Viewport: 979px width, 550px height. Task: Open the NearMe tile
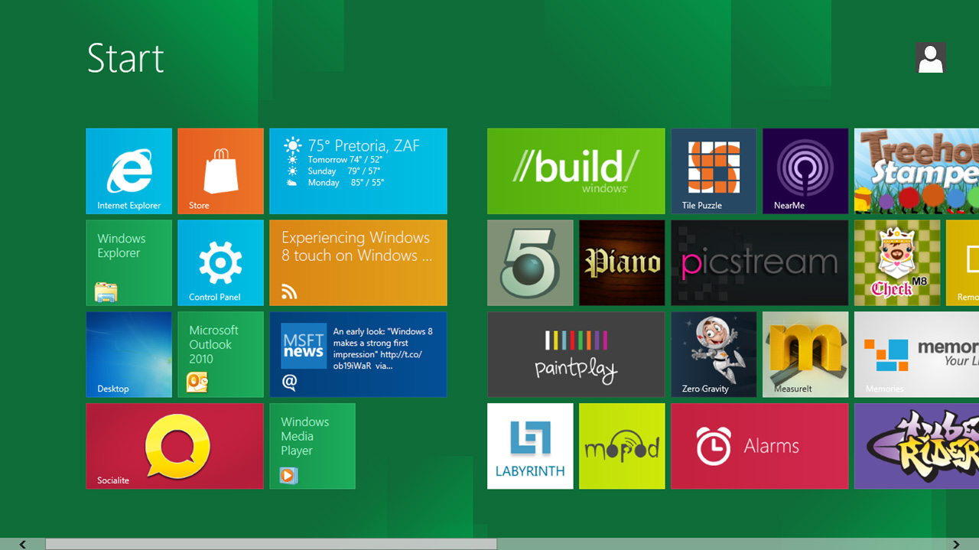(805, 171)
